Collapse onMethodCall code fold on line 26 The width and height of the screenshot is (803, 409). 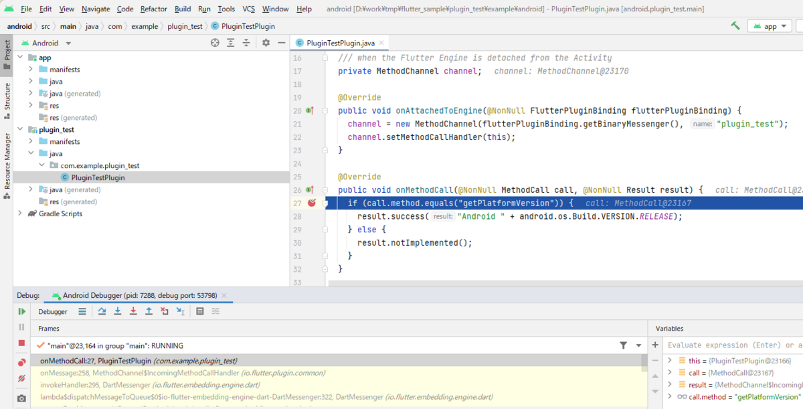pyautogui.click(x=325, y=190)
